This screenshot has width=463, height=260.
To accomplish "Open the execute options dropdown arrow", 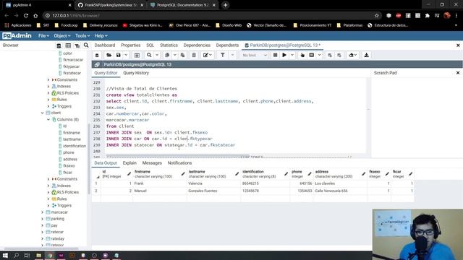I will (292, 55).
